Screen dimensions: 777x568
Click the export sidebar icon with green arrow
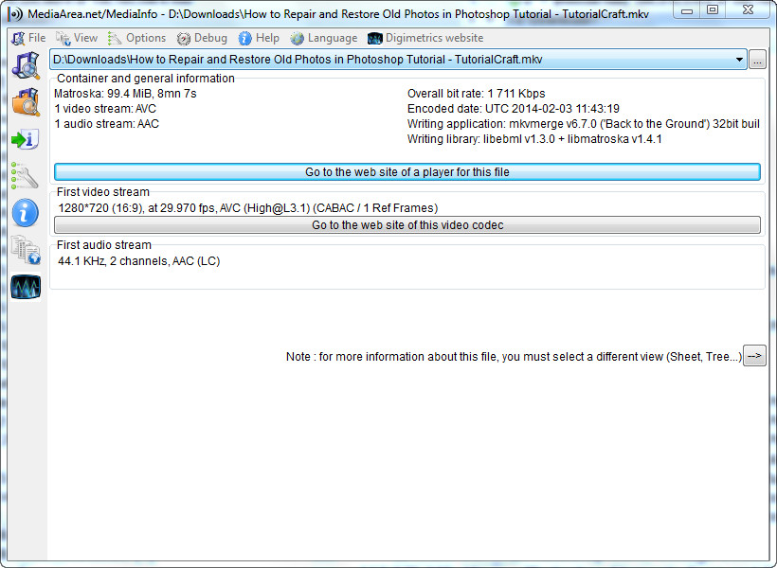(25, 140)
